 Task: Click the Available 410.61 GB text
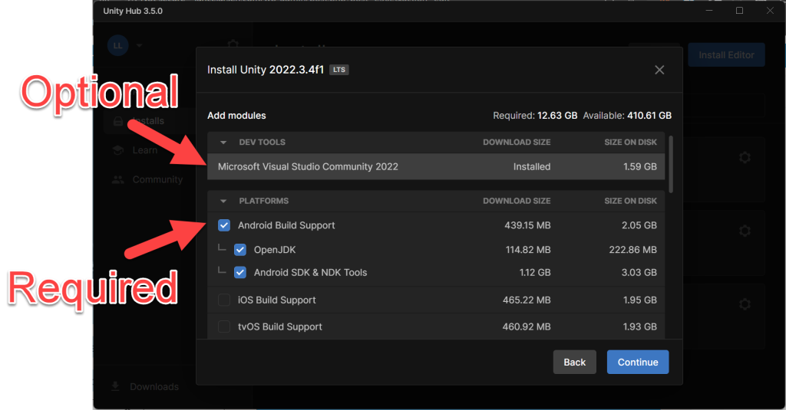(x=627, y=116)
